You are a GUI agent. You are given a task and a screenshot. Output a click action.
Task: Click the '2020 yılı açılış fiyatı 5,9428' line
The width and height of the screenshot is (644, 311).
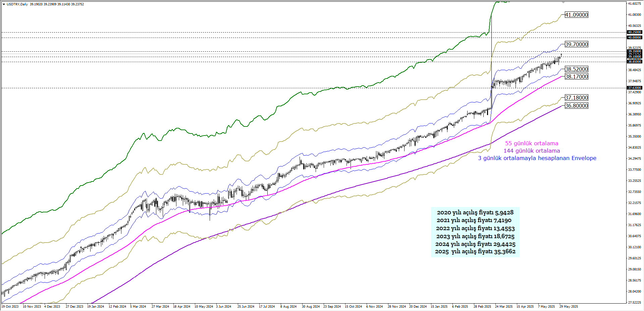(475, 212)
